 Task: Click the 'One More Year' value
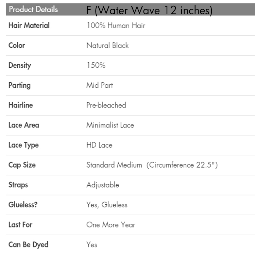(111, 225)
